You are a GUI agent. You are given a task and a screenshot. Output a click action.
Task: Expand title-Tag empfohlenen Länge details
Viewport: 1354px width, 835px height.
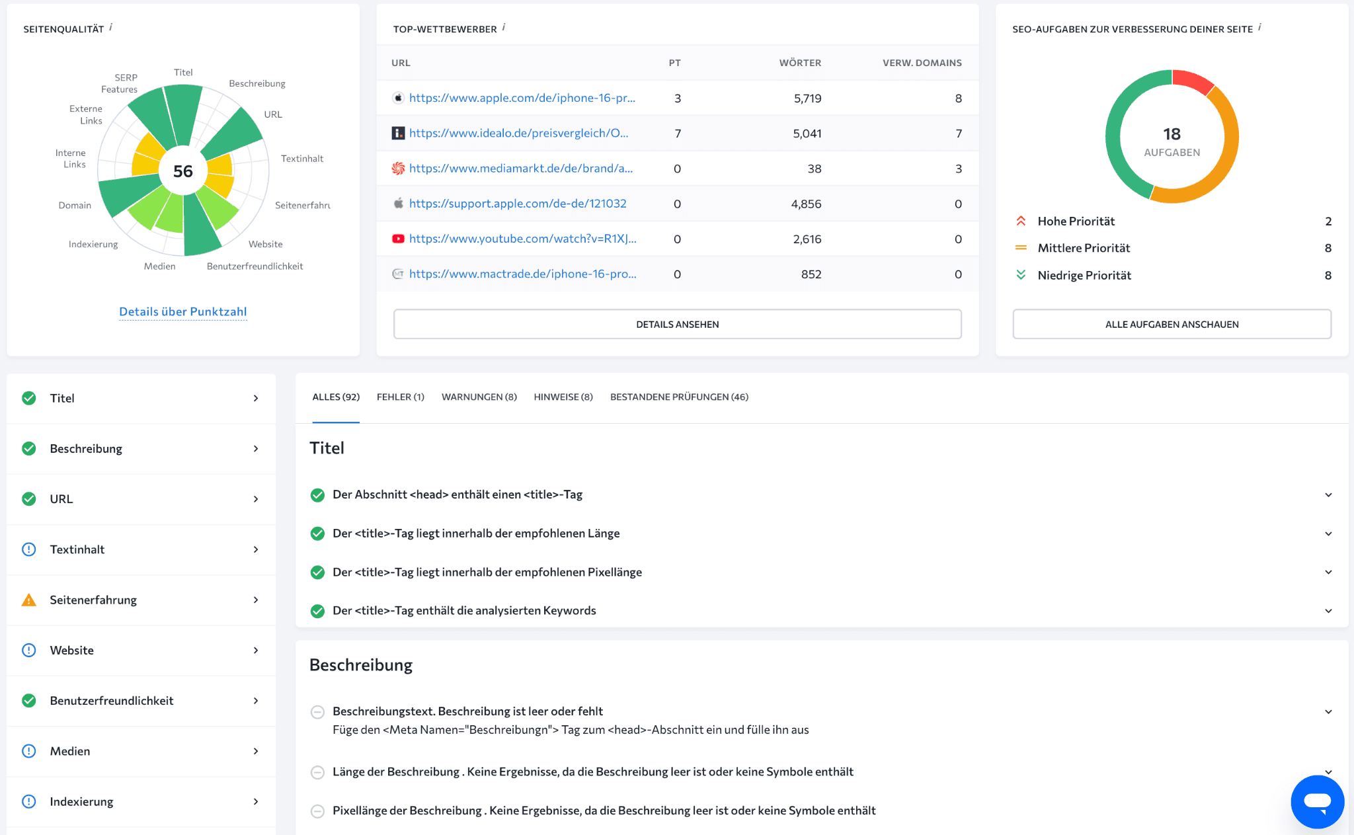[x=1328, y=534]
